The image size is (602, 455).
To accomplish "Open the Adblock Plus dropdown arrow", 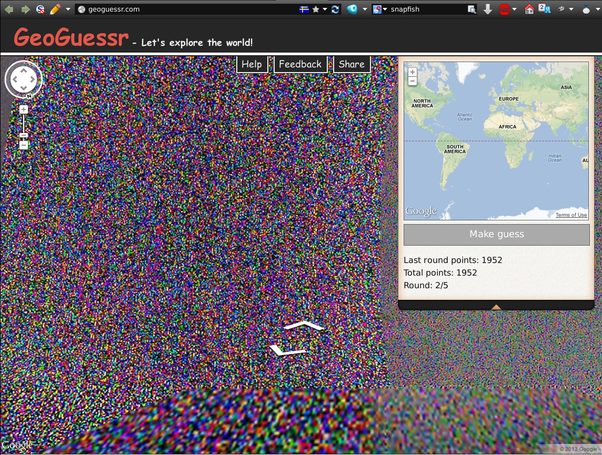I will click(x=515, y=9).
